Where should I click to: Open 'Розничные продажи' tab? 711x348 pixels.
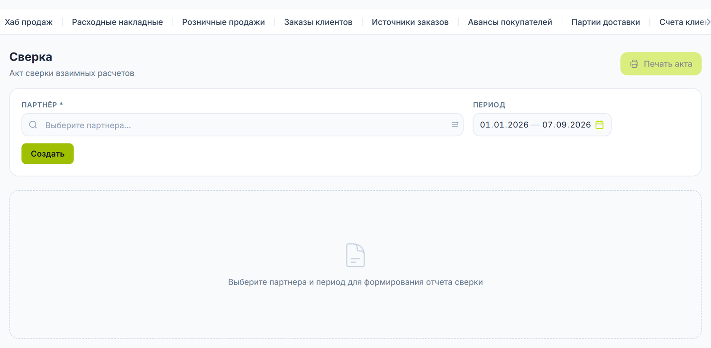[x=224, y=22]
